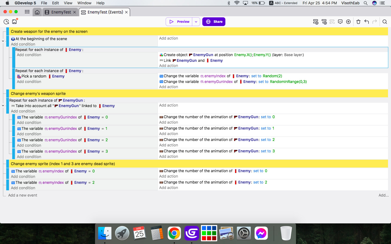Open the debugger and profiler clock icon
The height and width of the screenshot is (244, 391).
6,22
